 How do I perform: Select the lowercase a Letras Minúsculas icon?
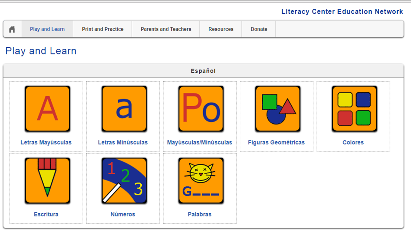[x=124, y=109]
